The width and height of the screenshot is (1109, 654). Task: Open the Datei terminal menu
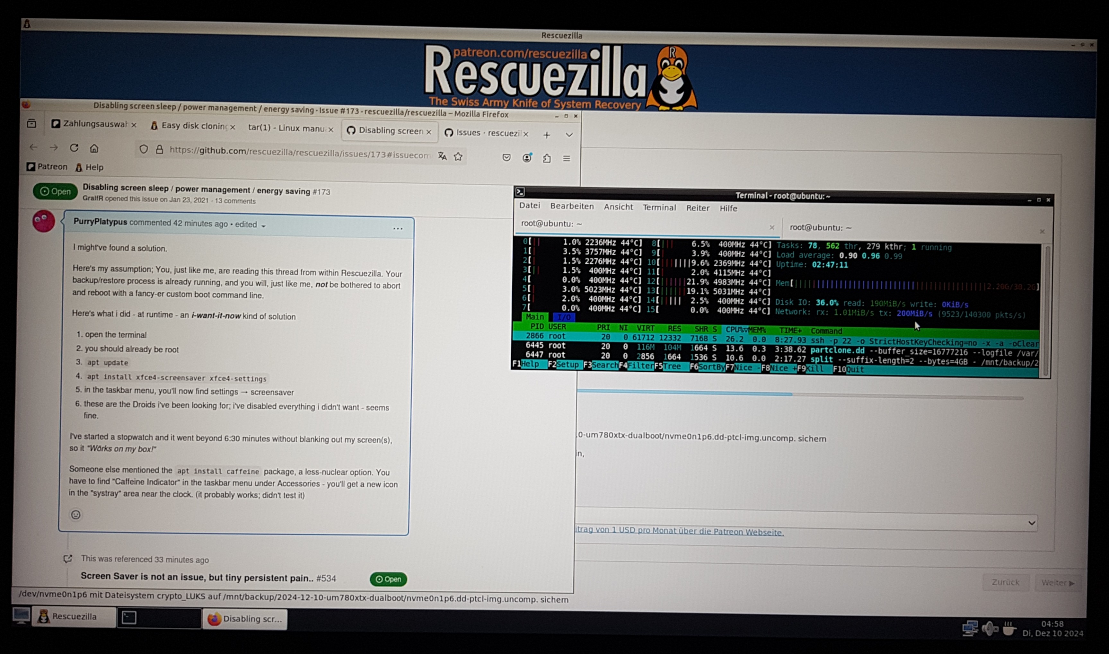pos(529,205)
